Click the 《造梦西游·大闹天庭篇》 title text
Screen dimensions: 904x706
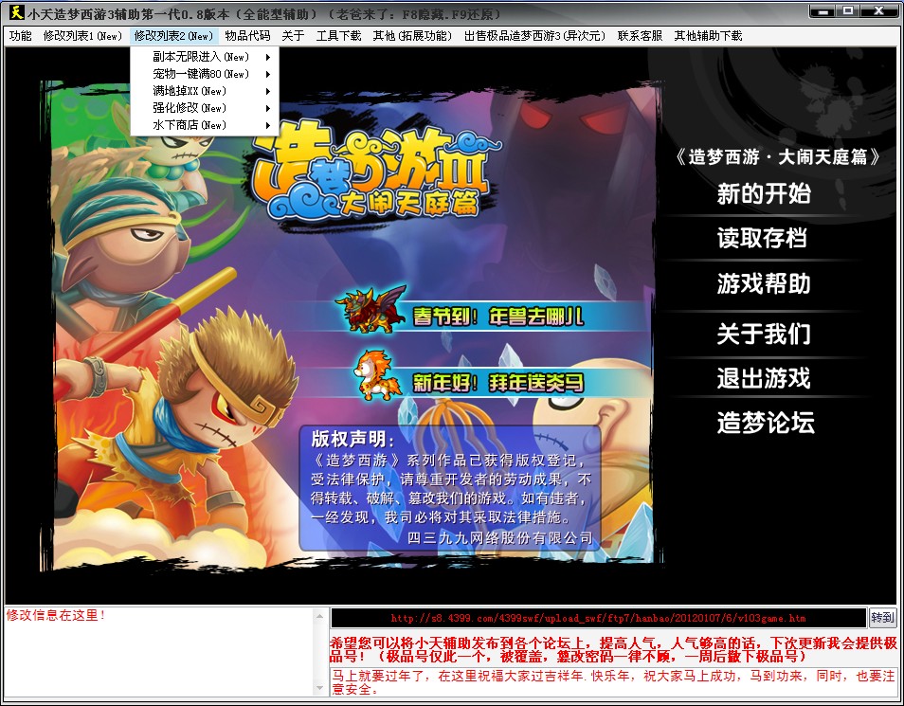coord(777,157)
